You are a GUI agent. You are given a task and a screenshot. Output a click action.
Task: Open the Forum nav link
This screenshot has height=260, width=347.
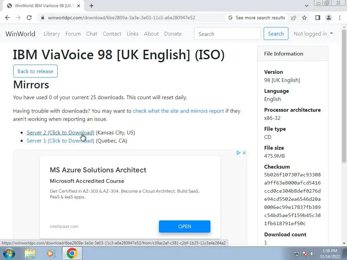(73, 34)
